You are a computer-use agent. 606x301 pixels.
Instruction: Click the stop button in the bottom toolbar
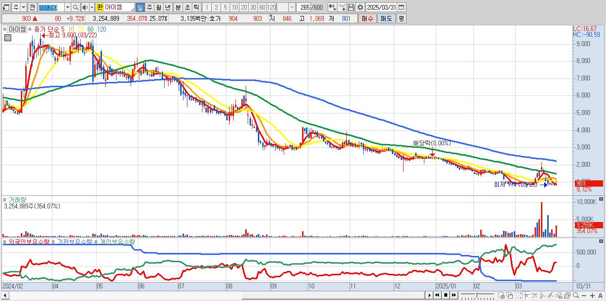tap(446, 295)
